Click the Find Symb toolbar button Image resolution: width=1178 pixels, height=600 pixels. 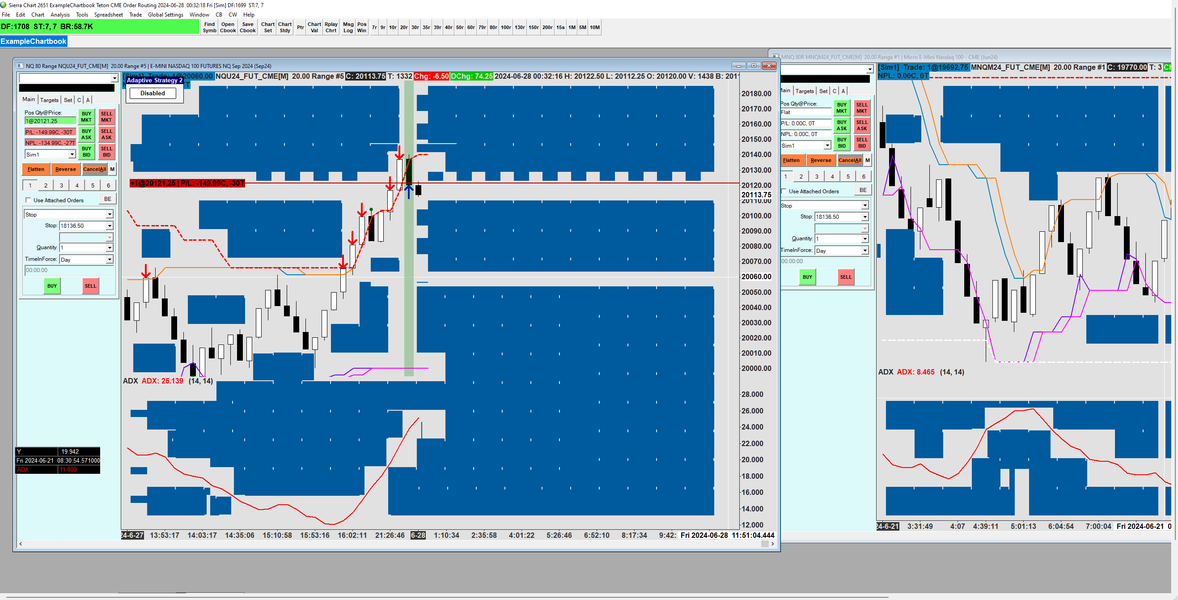click(x=209, y=27)
